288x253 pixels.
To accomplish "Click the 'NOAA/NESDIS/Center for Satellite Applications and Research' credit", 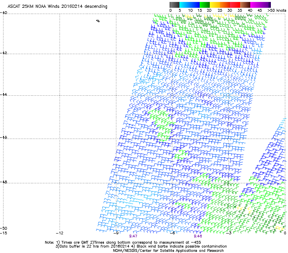I will [x=168, y=251].
